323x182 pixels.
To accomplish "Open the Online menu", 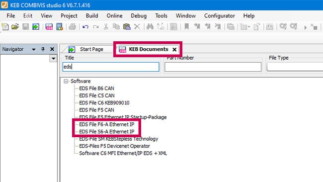I will point(114,16).
